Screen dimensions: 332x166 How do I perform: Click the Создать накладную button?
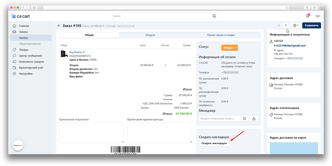(214, 143)
